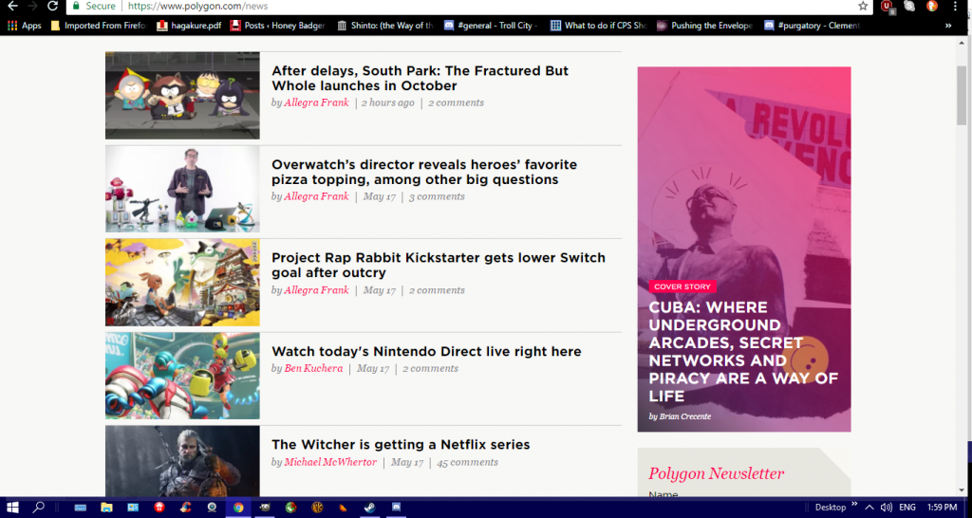Show more bookmarks via the overflow chevron

pos(948,26)
